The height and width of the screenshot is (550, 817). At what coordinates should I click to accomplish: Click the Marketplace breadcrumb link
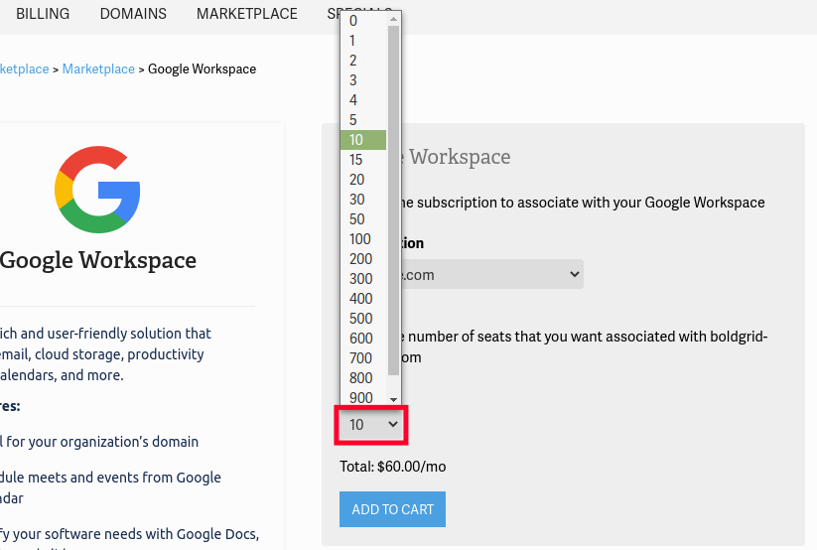coord(98,69)
